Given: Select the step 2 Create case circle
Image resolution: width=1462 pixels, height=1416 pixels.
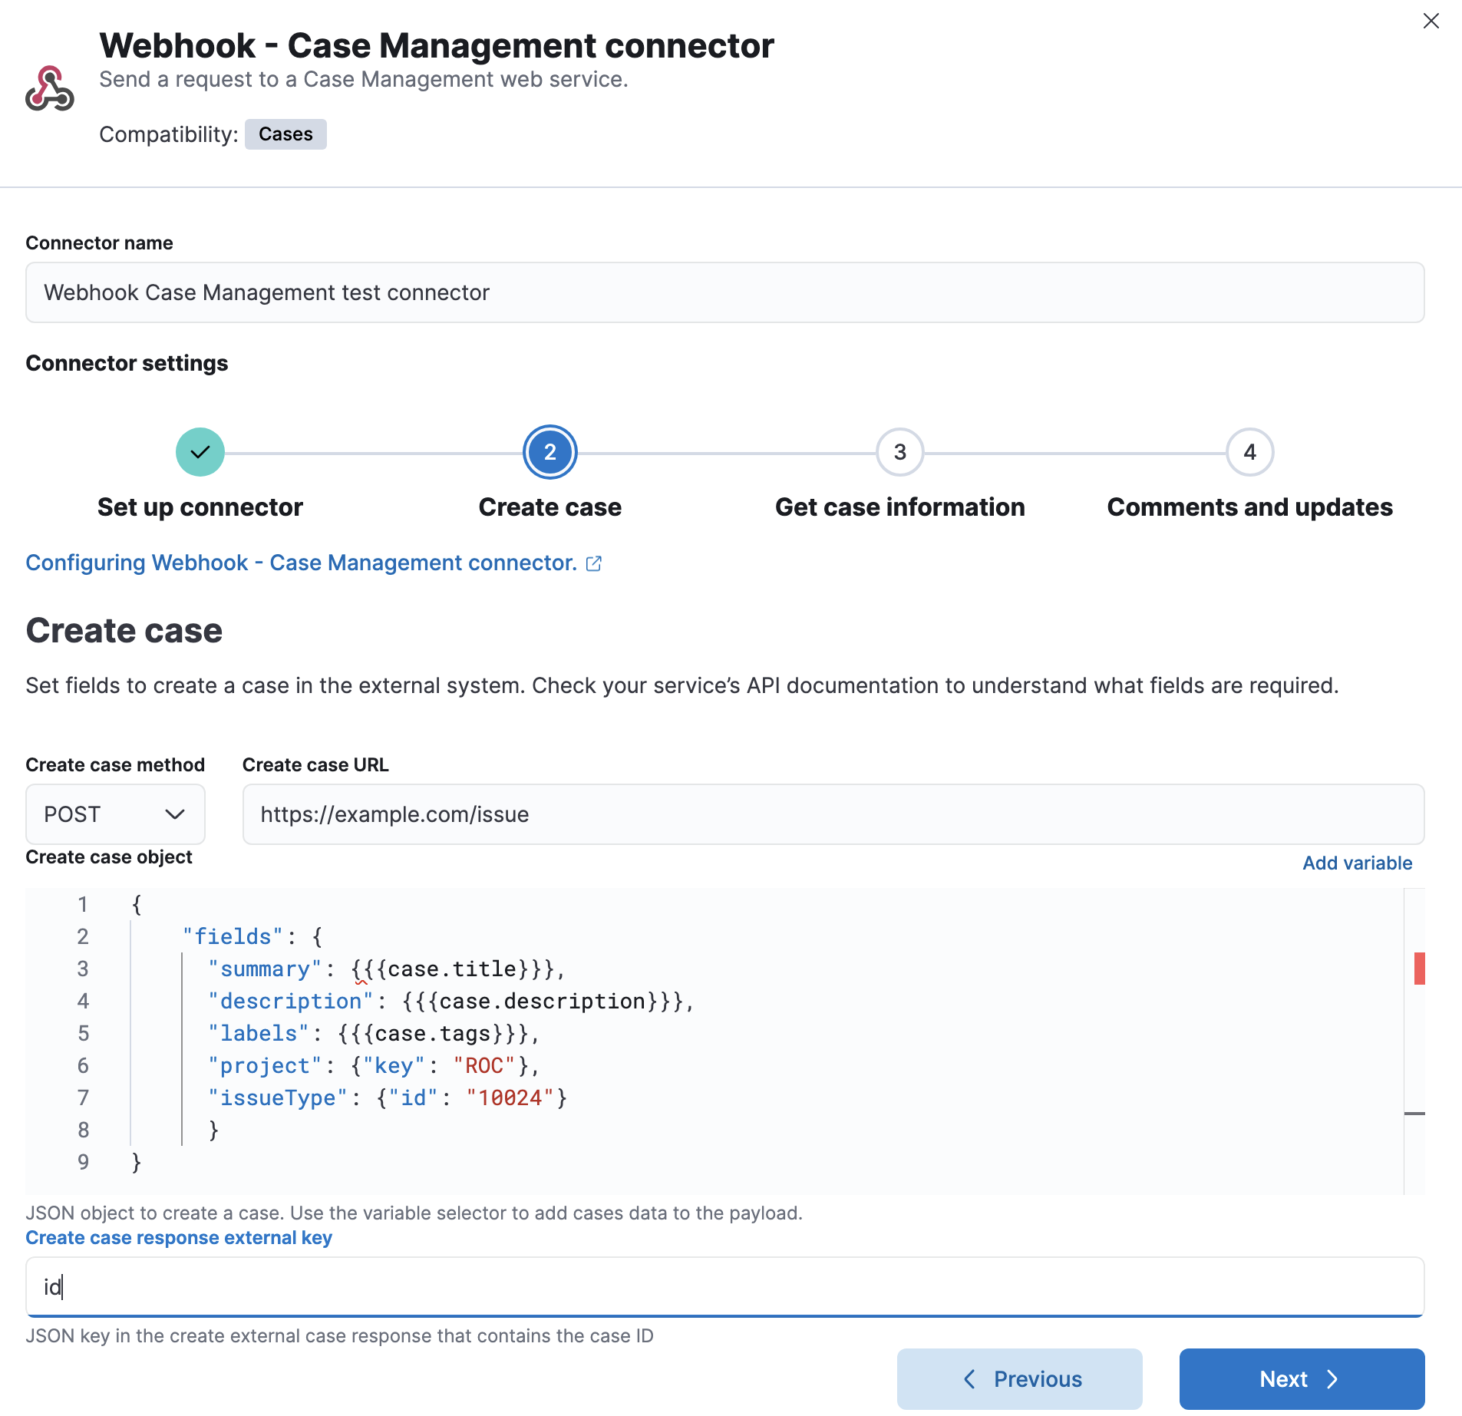Looking at the screenshot, I should pyautogui.click(x=549, y=452).
